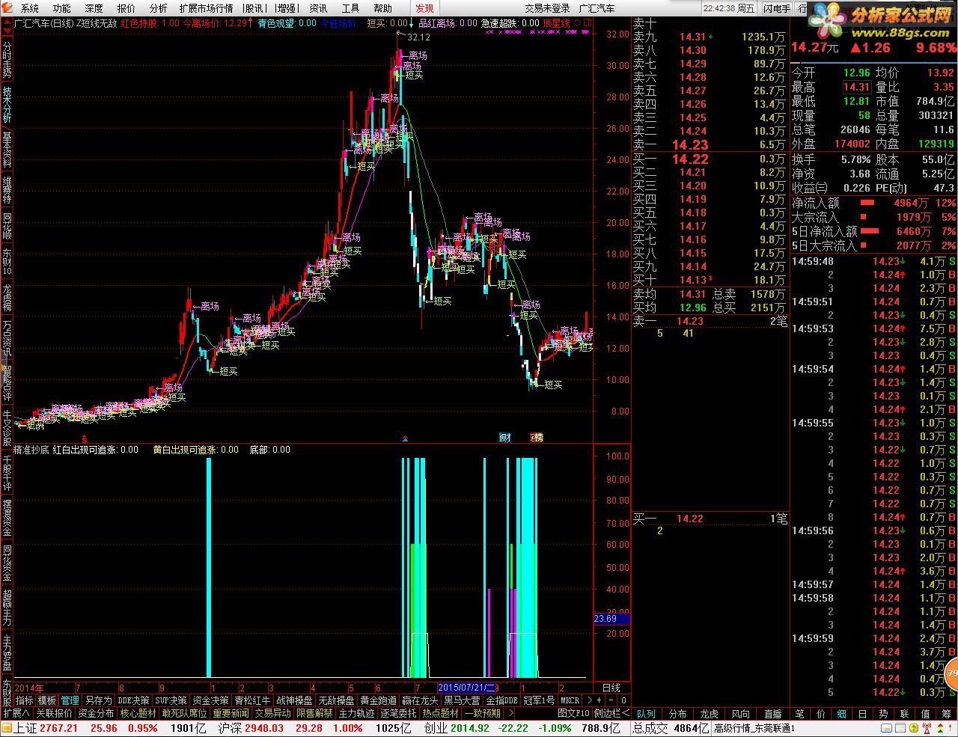The height and width of the screenshot is (737, 958).
Task: Open the 资金分布 tab
Action: coord(96,714)
